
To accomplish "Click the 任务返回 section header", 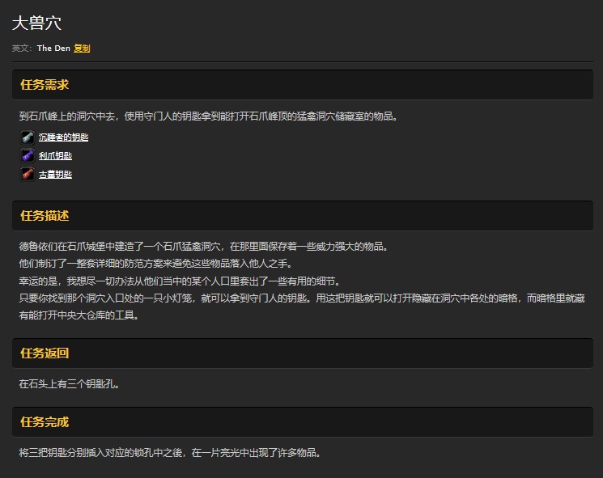I will point(45,353).
